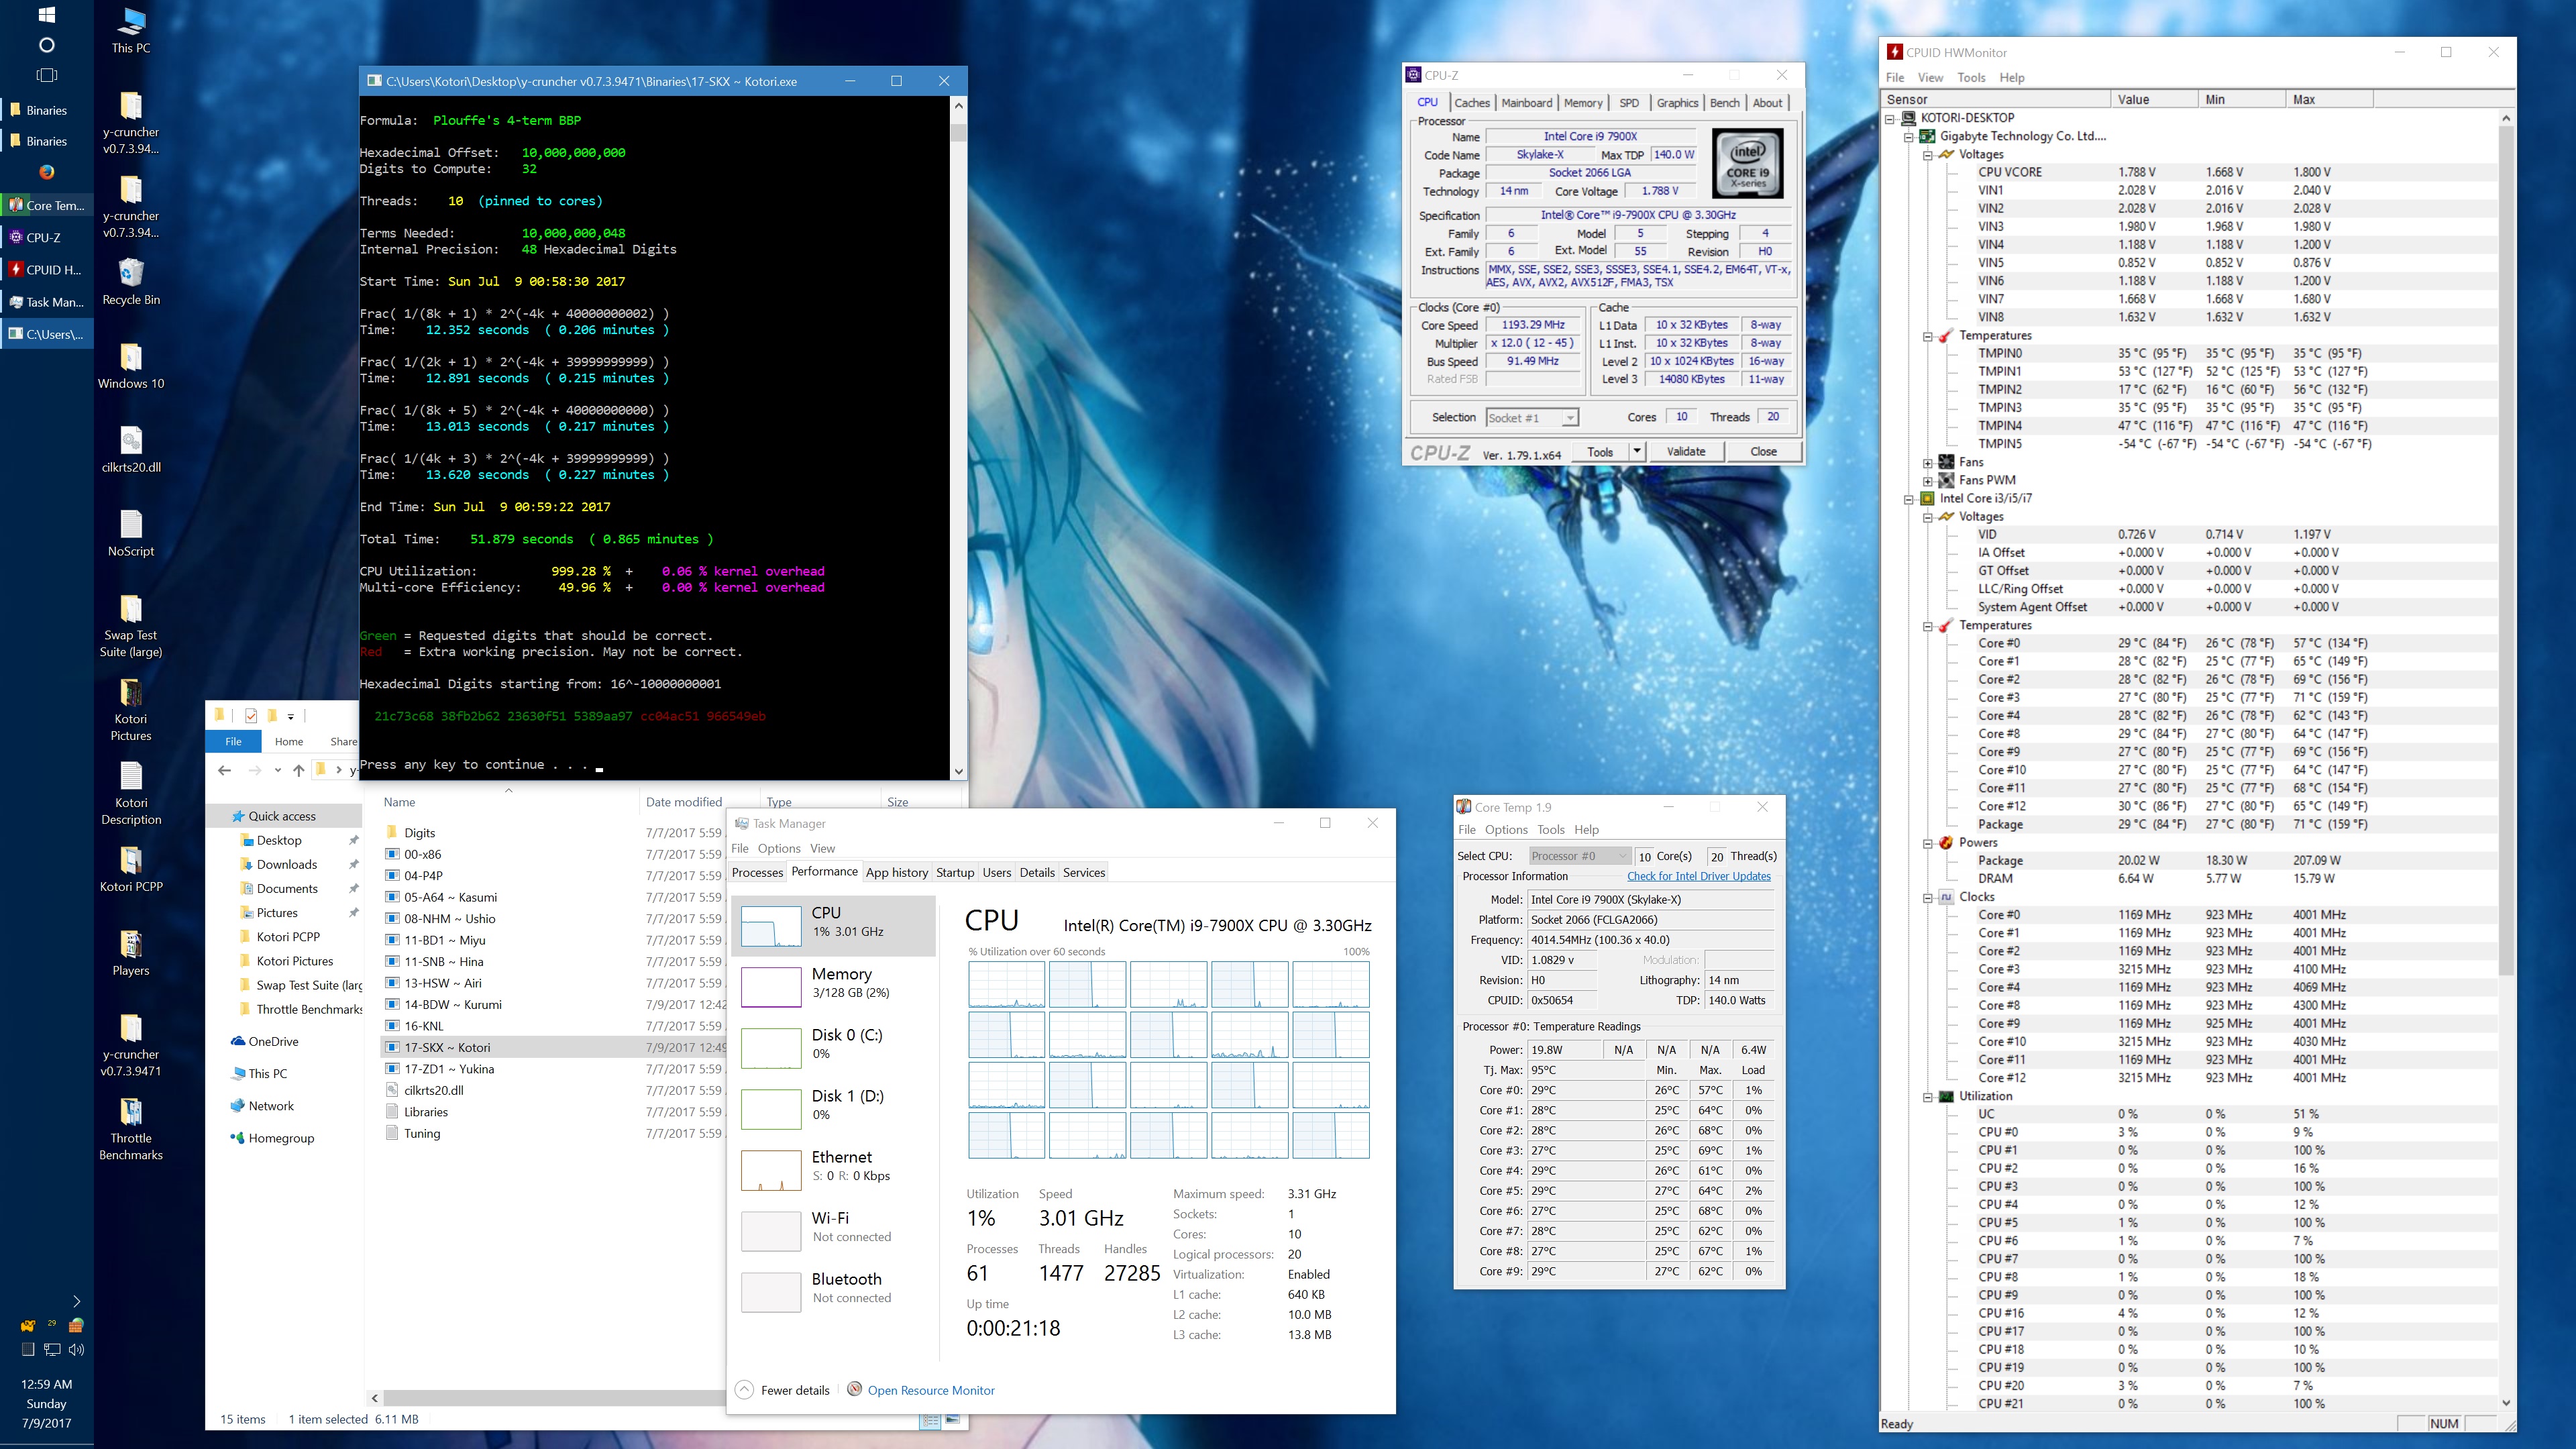
Task: Click the Windows Start button
Action: coord(46,15)
